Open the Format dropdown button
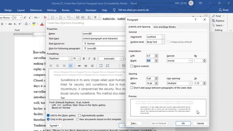The width and height of the screenshot is (233, 131). pos(54,126)
